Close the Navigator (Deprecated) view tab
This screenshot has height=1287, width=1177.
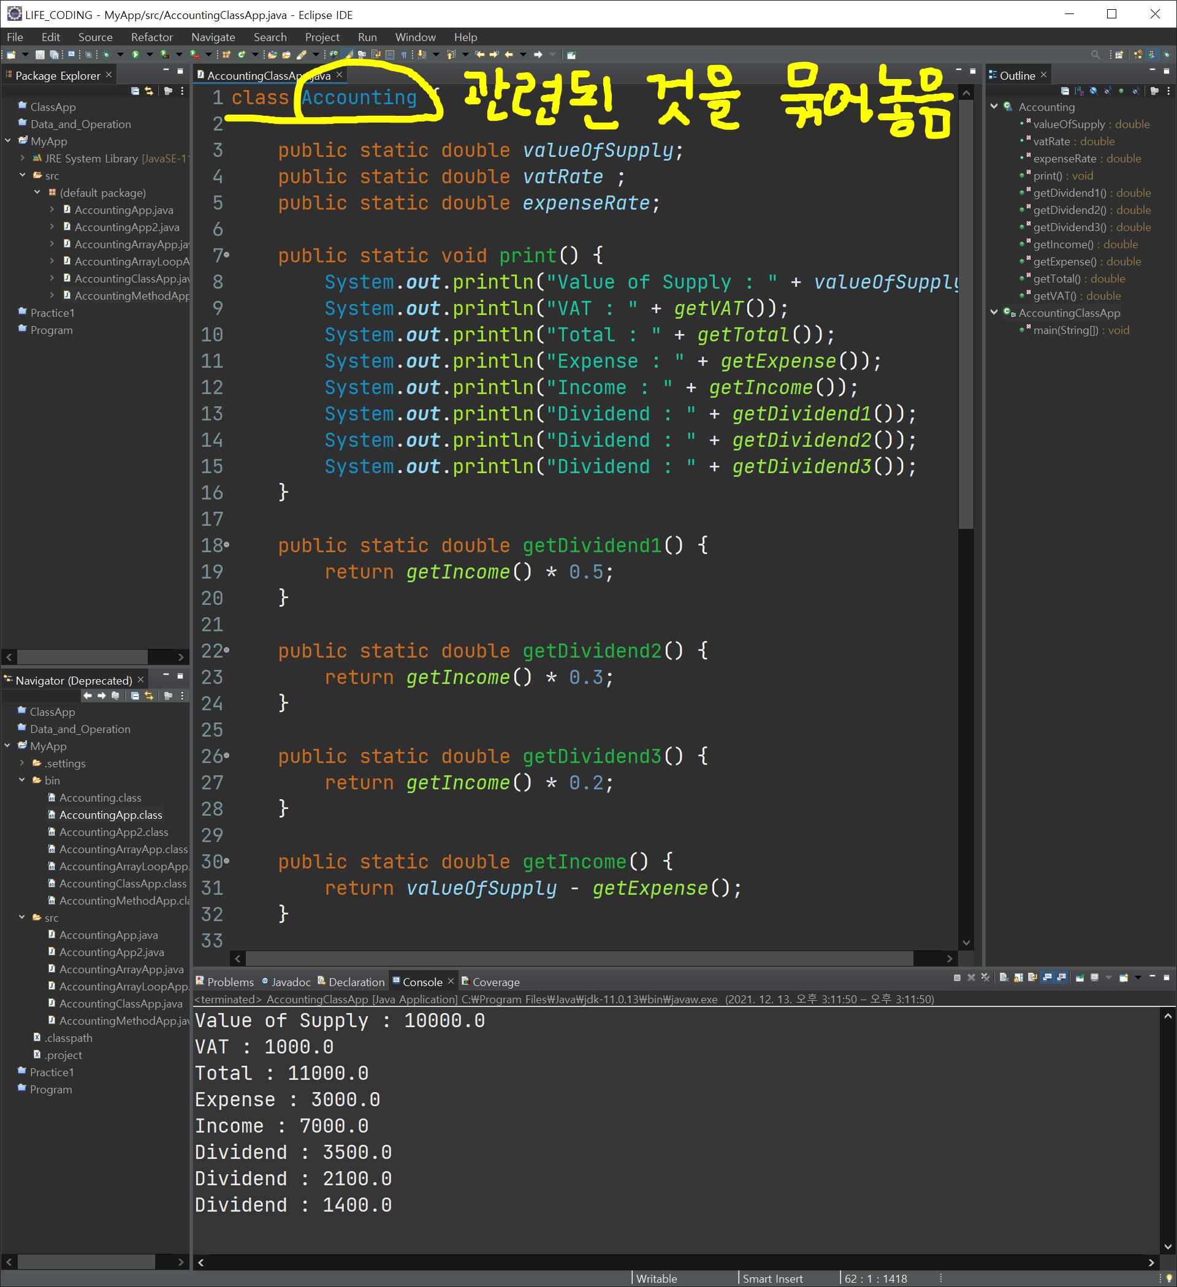pyautogui.click(x=140, y=680)
